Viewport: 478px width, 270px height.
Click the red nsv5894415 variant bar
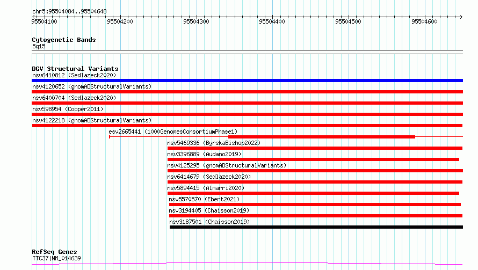pyautogui.click(x=313, y=193)
